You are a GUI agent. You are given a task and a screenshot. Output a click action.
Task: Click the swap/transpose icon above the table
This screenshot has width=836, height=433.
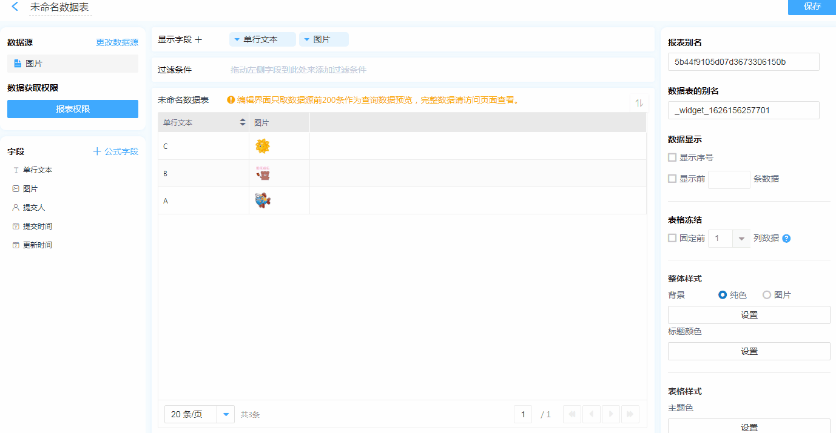coord(639,103)
